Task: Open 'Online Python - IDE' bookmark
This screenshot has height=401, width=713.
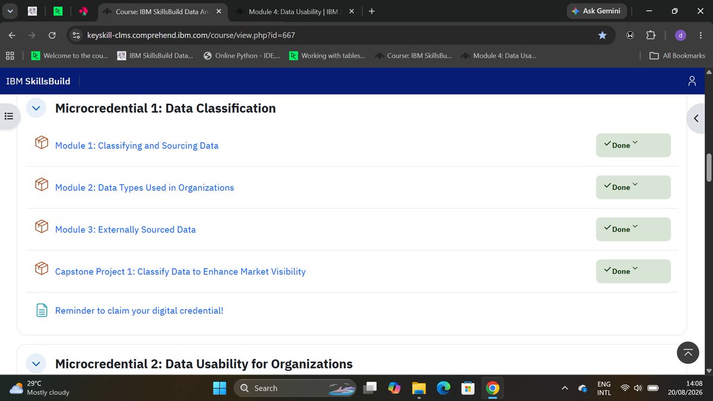Action: coord(242,56)
